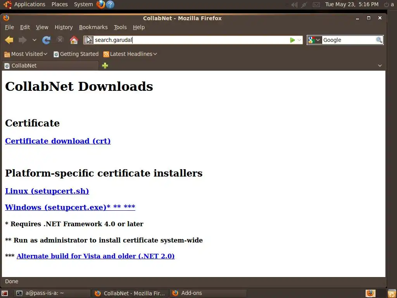
Task: Open the File menu
Action: (x=9, y=27)
